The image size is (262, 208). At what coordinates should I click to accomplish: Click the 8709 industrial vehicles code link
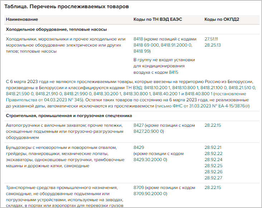[x=139, y=188]
